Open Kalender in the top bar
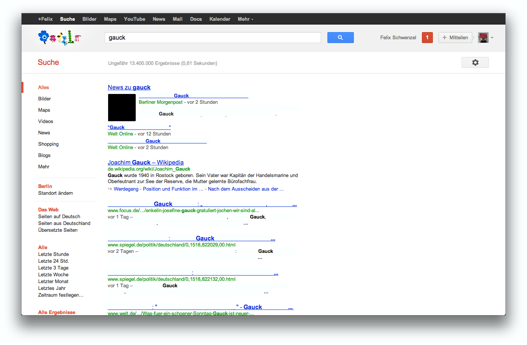This screenshot has width=527, height=345. point(220,19)
